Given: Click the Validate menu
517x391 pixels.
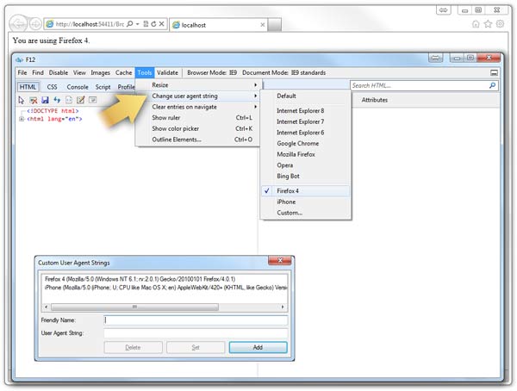Looking at the screenshot, I should 167,72.
